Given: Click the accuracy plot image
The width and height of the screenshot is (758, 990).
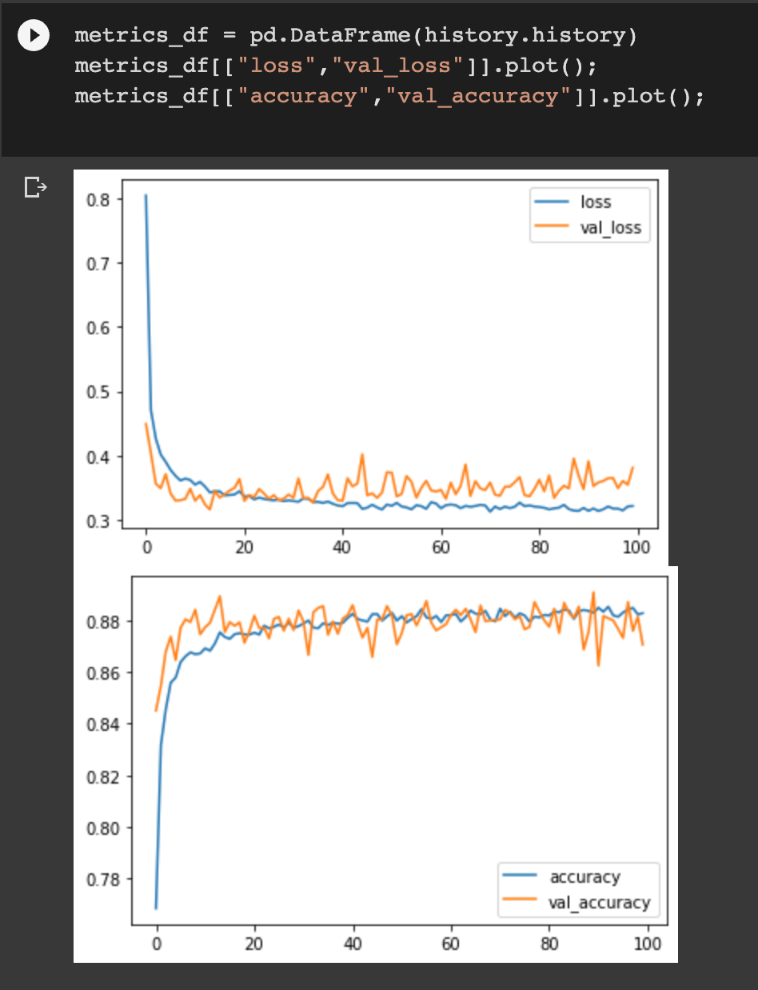Looking at the screenshot, I should click(x=375, y=764).
